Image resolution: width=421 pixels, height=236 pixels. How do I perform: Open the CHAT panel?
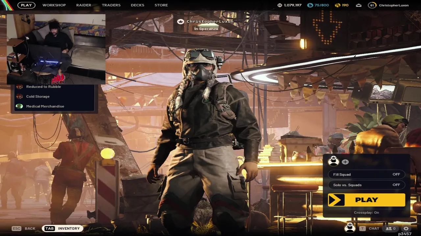(374, 228)
